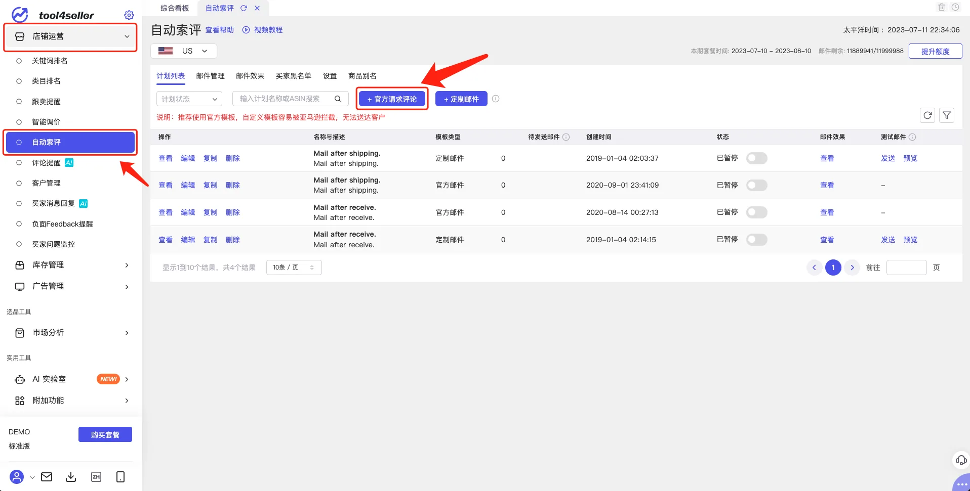The image size is (970, 491).
Task: Open the US marketplace dropdown
Action: point(184,51)
